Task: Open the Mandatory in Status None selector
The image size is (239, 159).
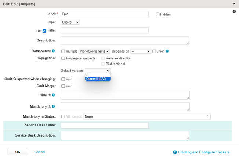Action: 146,116
